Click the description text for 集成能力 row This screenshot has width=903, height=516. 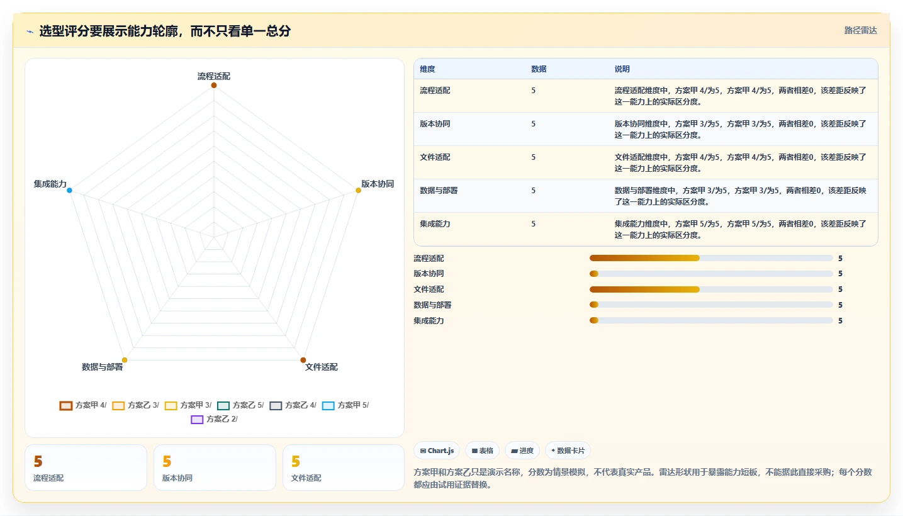(741, 229)
